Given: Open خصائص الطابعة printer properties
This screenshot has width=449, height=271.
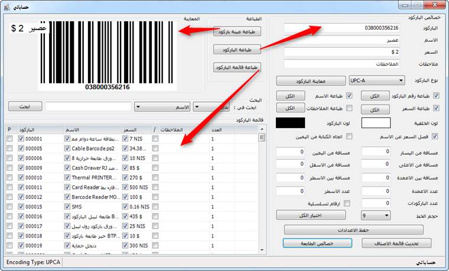Looking at the screenshot, I should coord(317,243).
